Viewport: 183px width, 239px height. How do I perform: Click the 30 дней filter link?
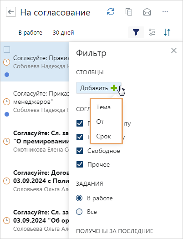63,33
